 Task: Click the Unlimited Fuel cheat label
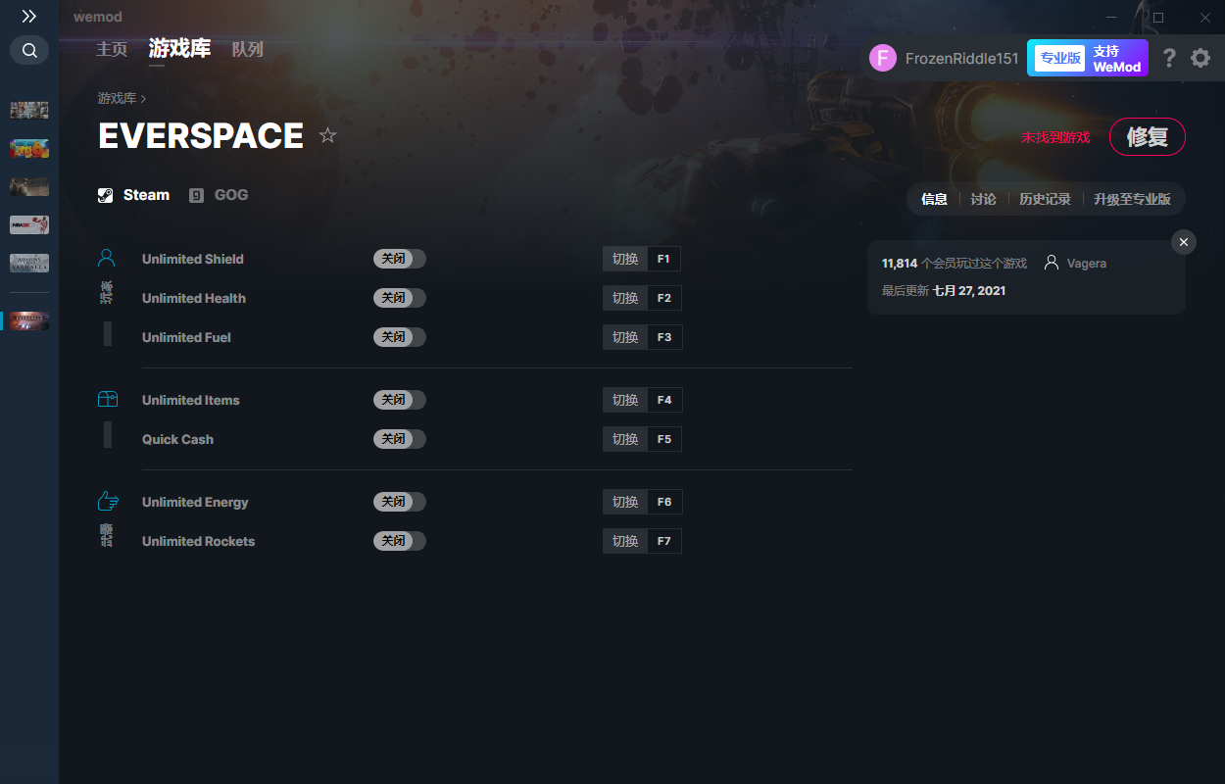click(x=186, y=337)
